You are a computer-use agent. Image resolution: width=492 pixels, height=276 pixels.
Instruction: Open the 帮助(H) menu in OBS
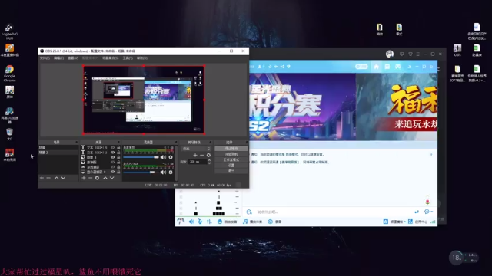point(141,58)
